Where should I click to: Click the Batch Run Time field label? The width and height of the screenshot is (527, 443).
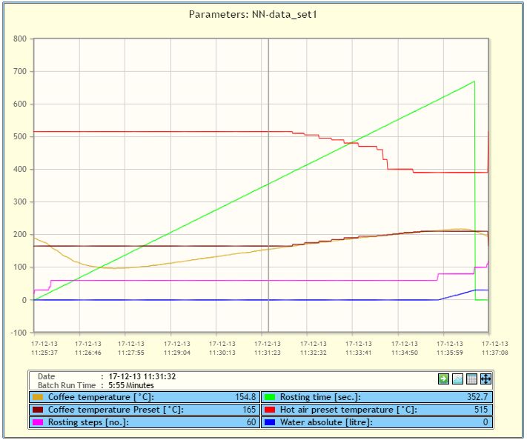point(67,385)
